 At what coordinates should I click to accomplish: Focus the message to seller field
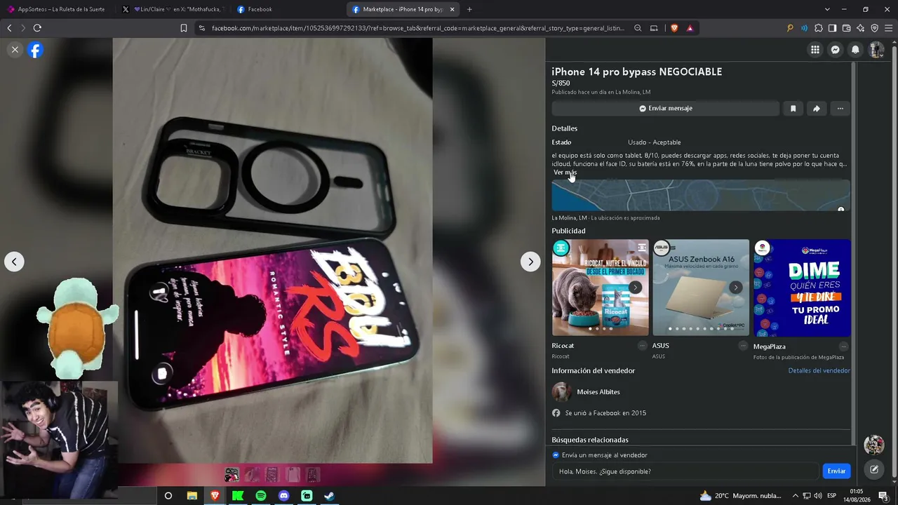685,471
